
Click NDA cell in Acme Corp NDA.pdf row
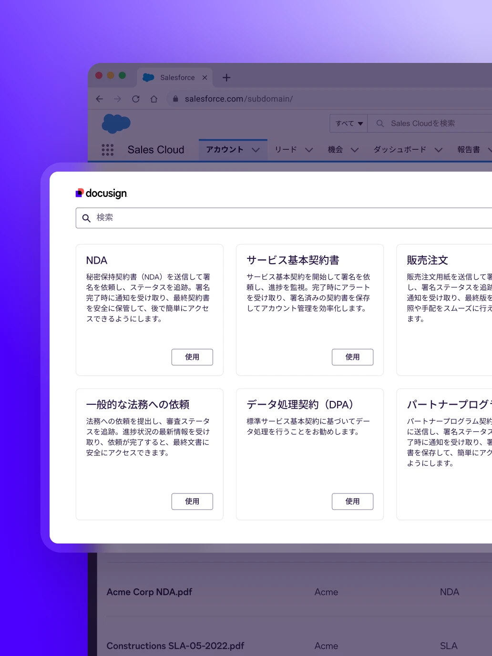pyautogui.click(x=450, y=592)
